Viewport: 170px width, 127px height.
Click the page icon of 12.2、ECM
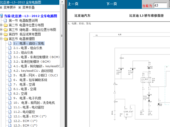(x=10, y=121)
